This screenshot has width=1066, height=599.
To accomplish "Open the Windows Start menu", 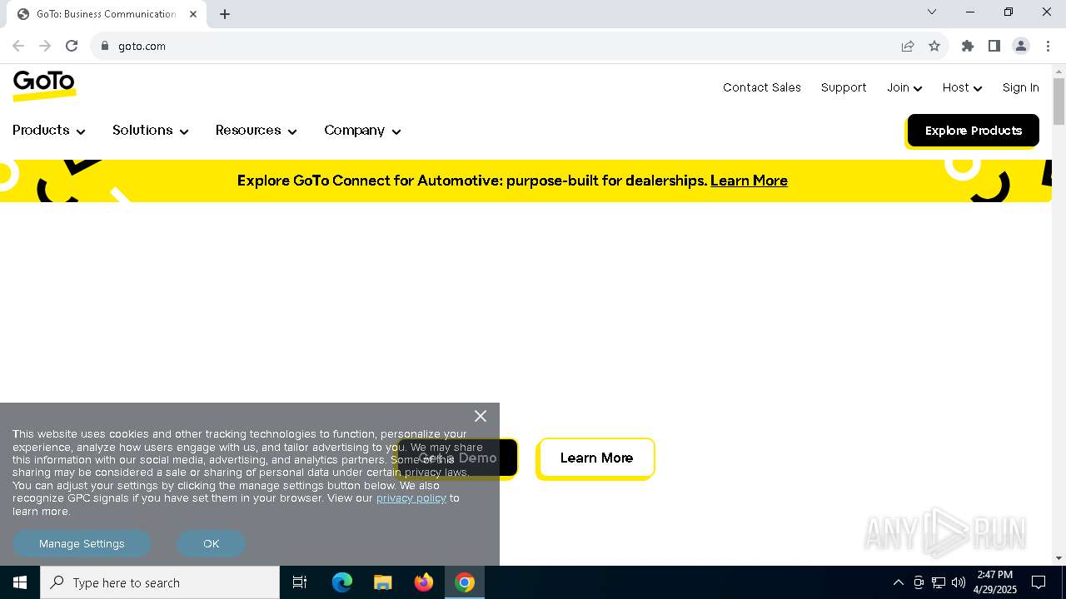I will [x=20, y=582].
